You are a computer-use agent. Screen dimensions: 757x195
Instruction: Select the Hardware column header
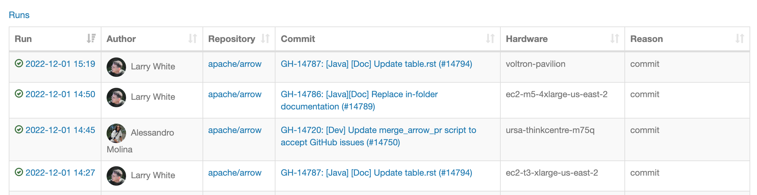[x=527, y=39]
